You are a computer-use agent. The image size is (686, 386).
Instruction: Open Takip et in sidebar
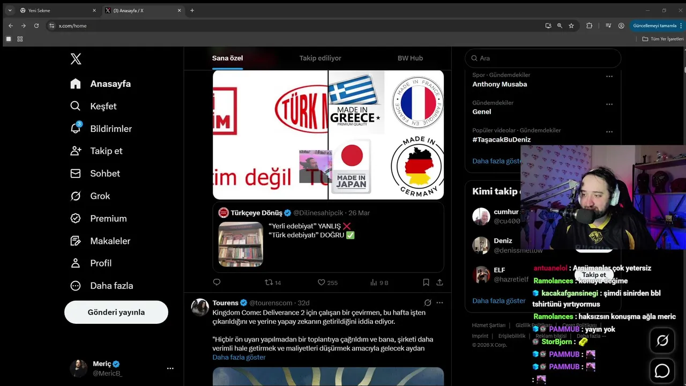(x=96, y=151)
